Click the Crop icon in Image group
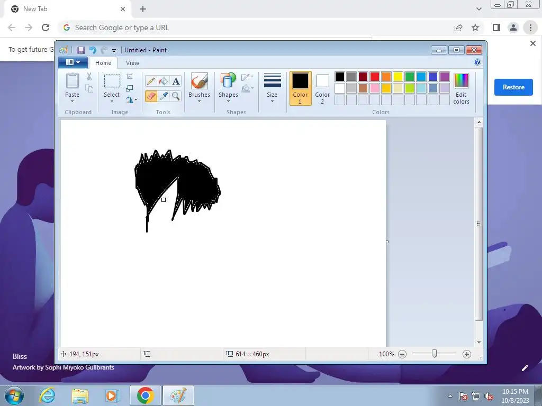Screen dimensions: 542x406 click(130, 77)
